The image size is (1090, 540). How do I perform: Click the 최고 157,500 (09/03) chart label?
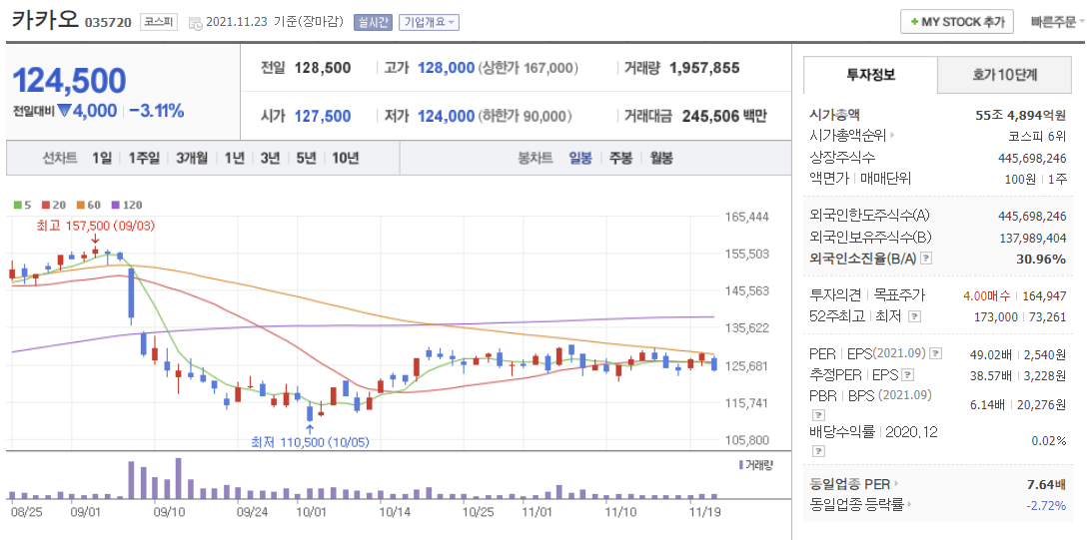coord(96,226)
